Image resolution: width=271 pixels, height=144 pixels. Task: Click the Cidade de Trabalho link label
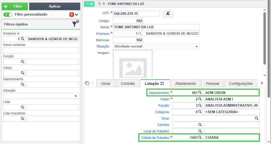(x=155, y=138)
